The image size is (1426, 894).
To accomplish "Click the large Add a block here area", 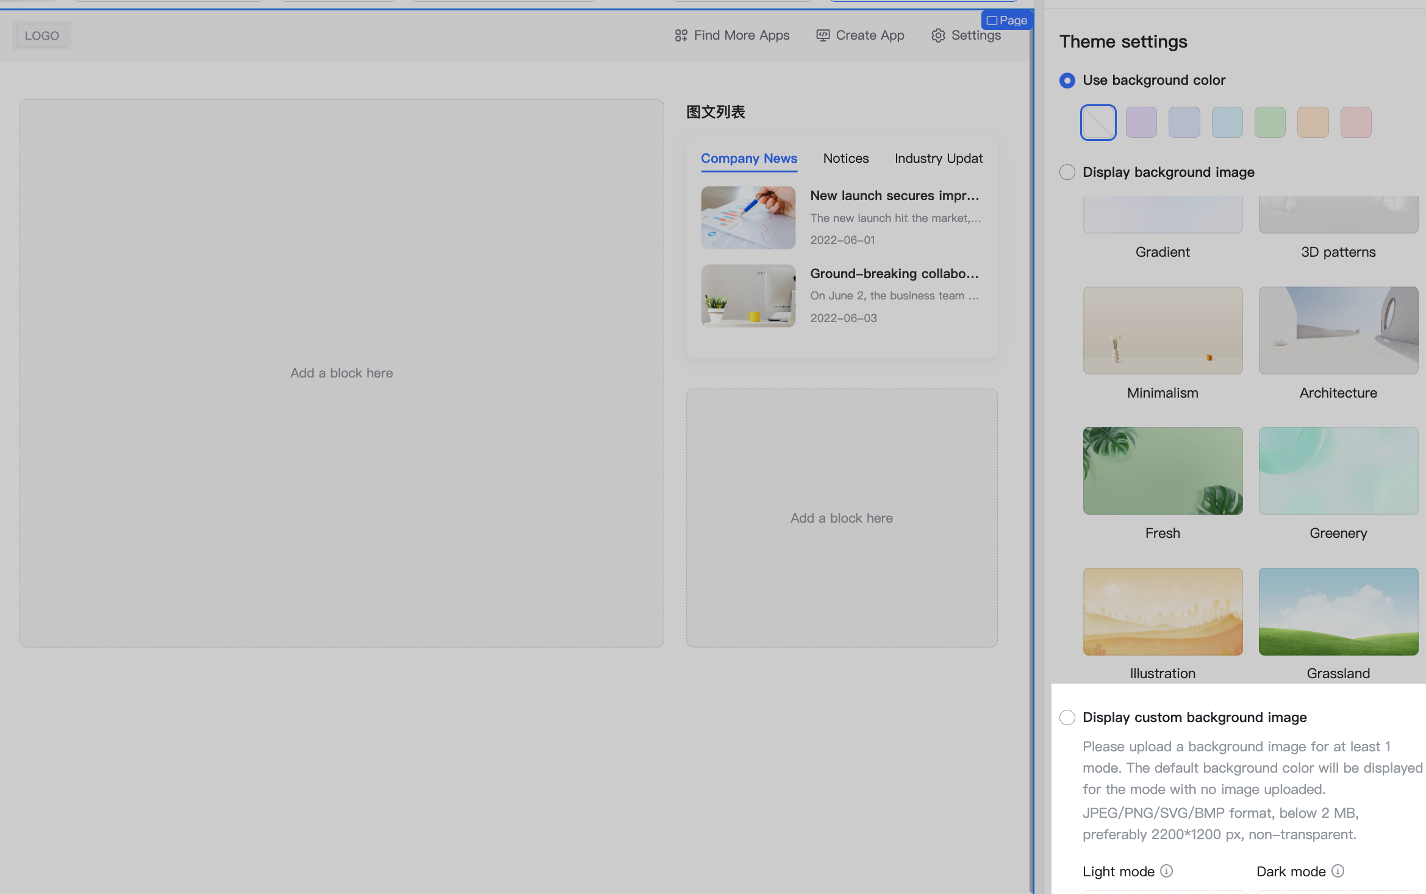I will (x=342, y=373).
